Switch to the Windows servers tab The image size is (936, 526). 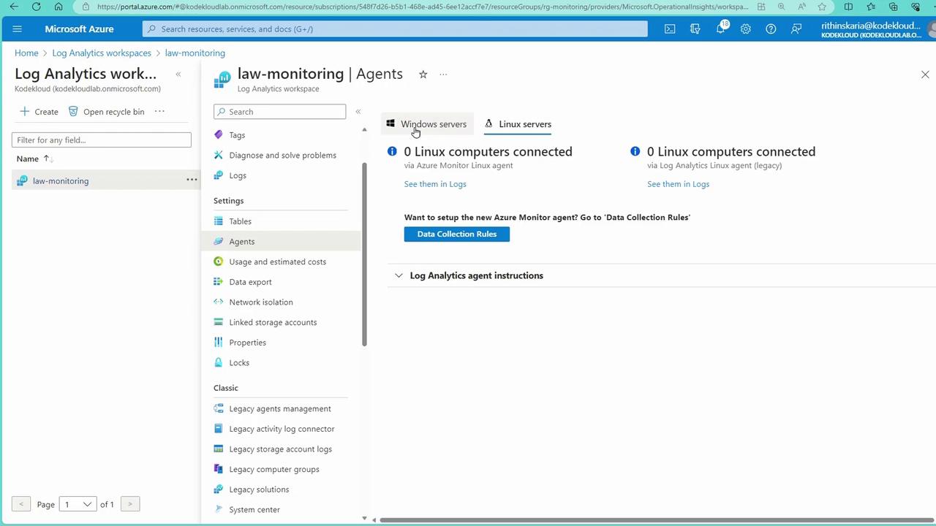point(426,124)
